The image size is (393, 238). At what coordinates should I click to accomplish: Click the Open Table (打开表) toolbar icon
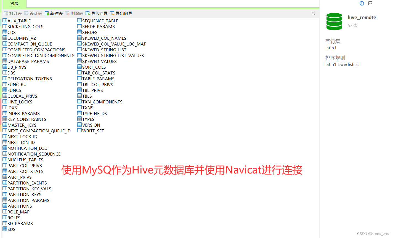click(x=6, y=13)
